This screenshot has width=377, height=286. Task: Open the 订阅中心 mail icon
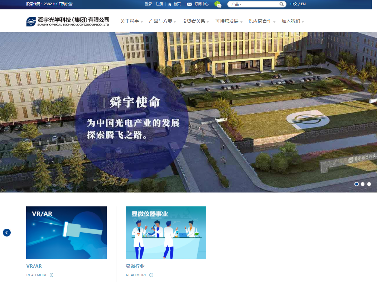189,4
